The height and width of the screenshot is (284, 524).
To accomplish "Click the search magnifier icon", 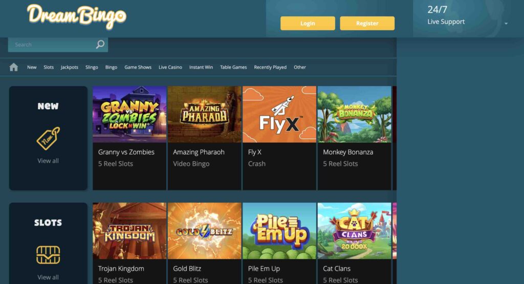I will tap(100, 44).
